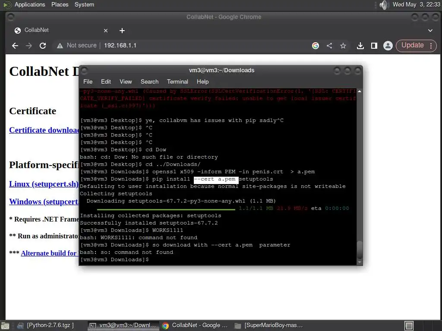Click terminal scrollbar up arrow
Screen dimensions: 442x331
coord(360,91)
